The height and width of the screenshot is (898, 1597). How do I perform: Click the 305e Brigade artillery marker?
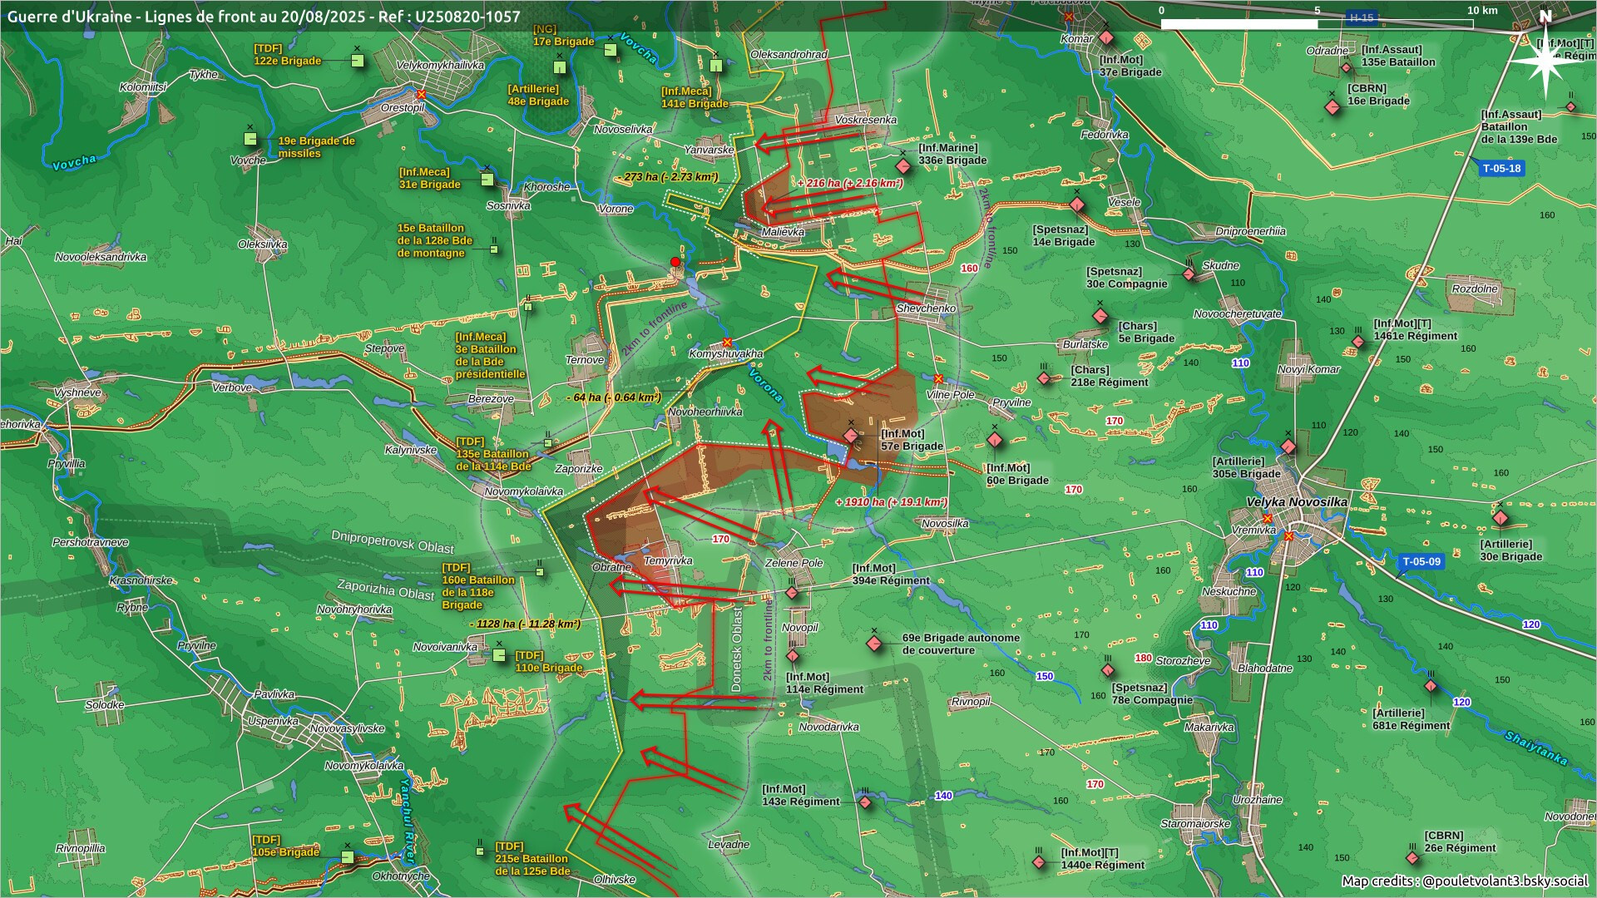click(x=1288, y=447)
